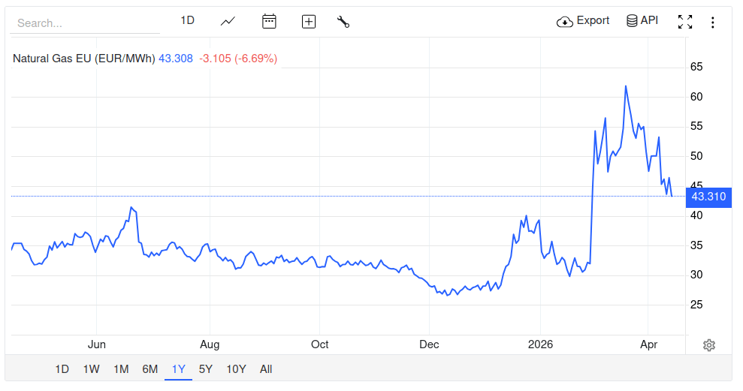Viewport: 743px width, 391px height.
Task: Switch to the 1W time range
Action: [x=91, y=369]
